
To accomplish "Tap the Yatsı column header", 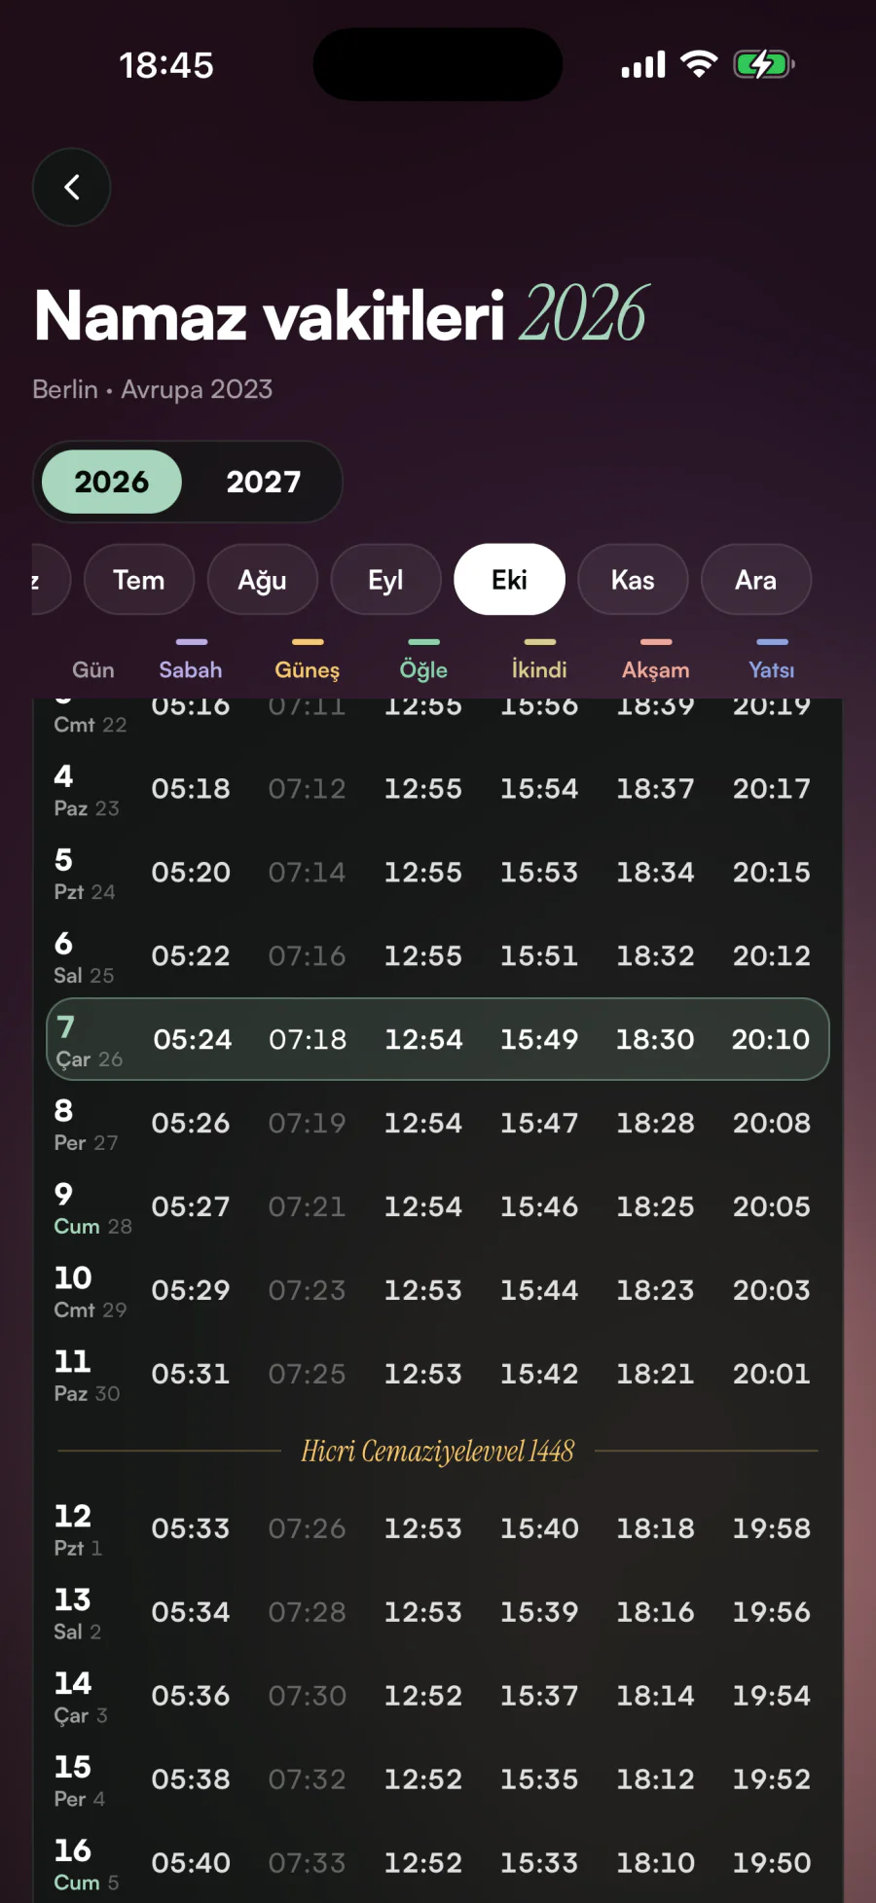I will pos(772,669).
